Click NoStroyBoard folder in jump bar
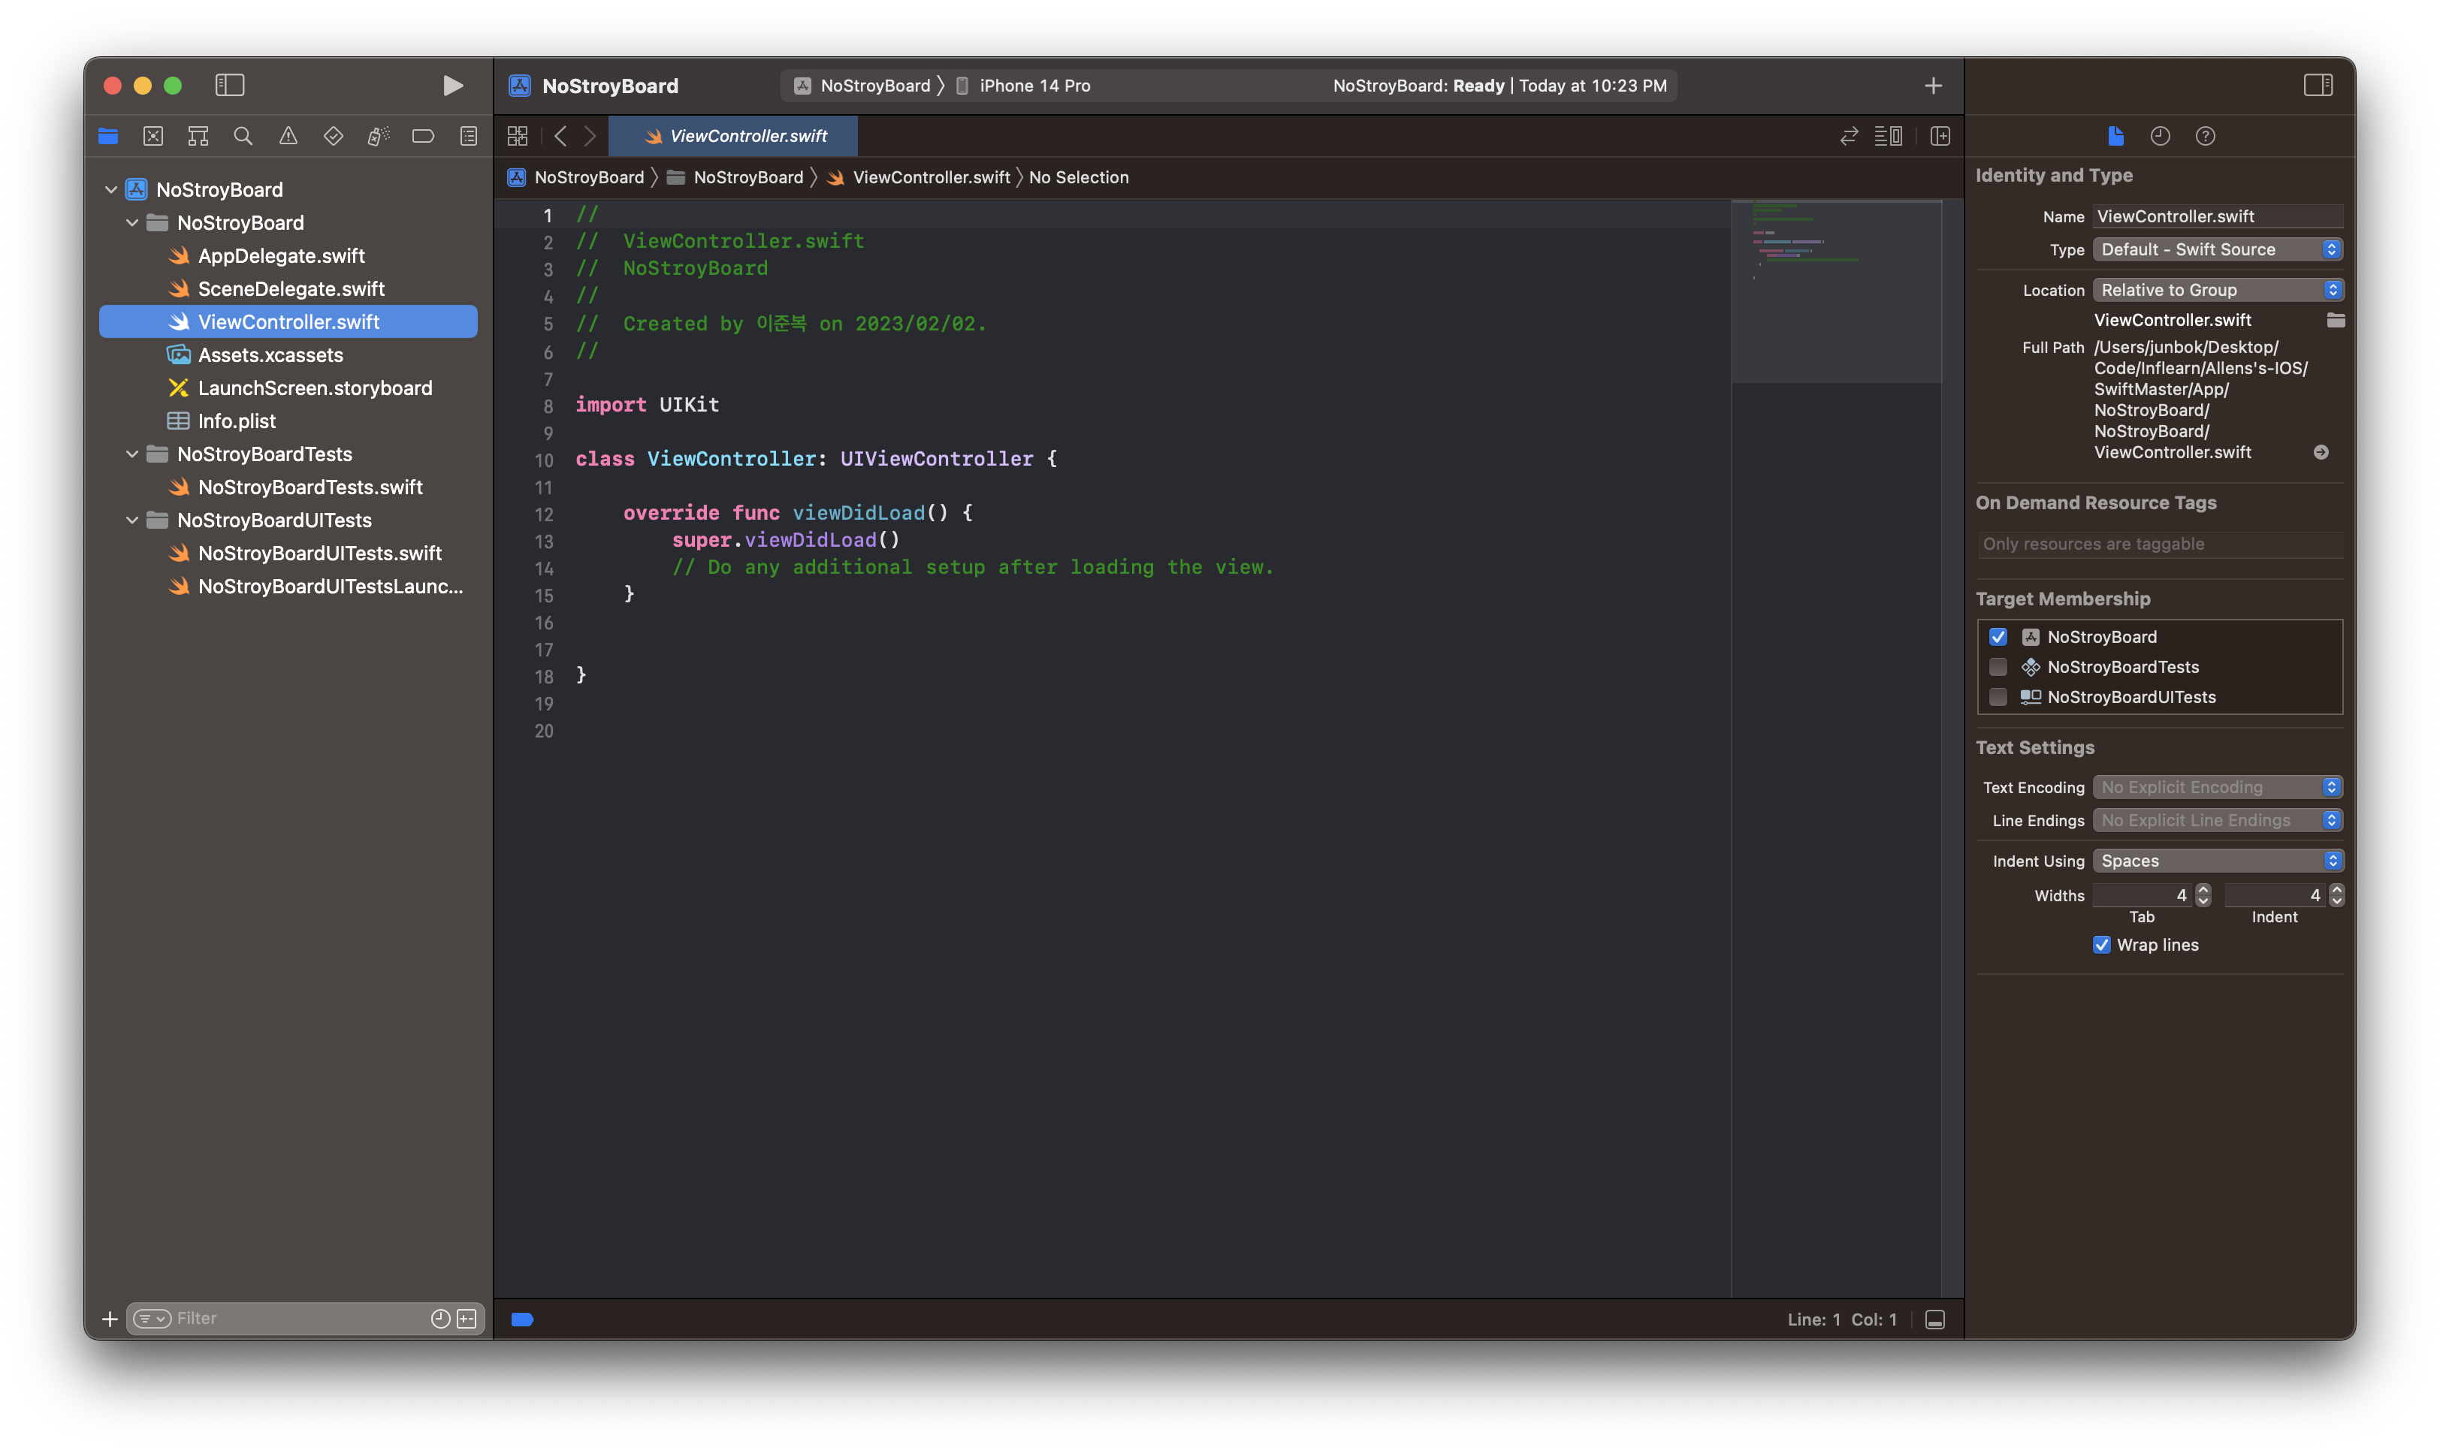The height and width of the screenshot is (1451, 2440). click(735, 177)
